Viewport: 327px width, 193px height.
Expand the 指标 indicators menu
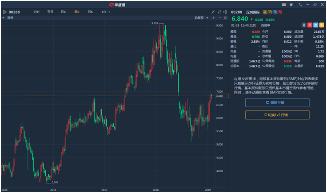pos(8,18)
